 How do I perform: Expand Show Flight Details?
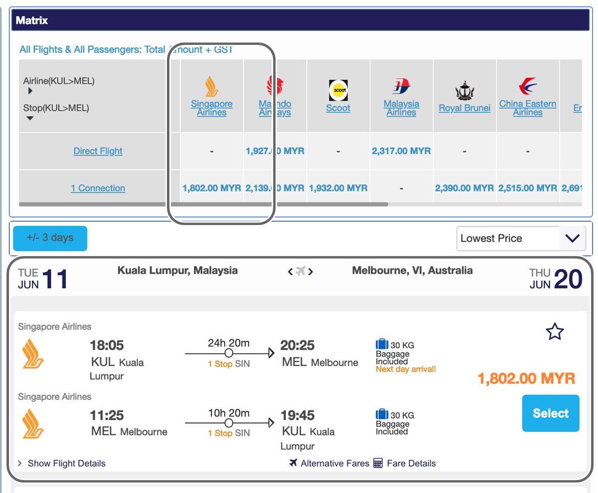(62, 463)
